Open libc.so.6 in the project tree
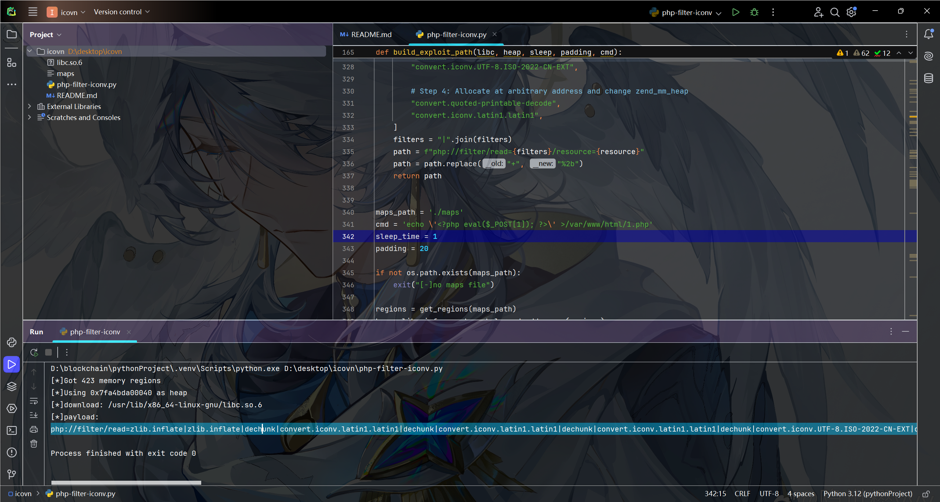This screenshot has width=940, height=502. 69,62
